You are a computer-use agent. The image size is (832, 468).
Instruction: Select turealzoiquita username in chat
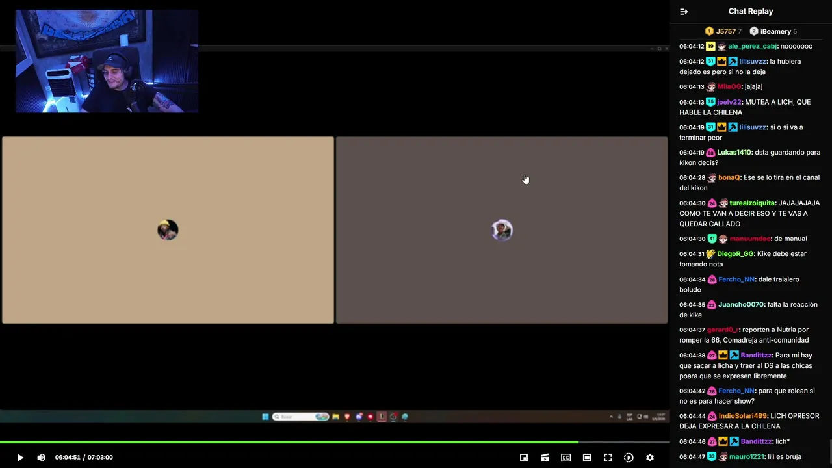[752, 203]
